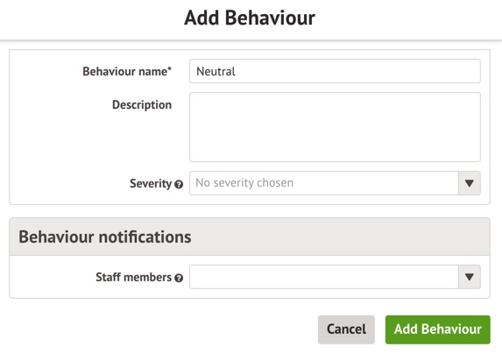Select the No severity chosen placeholder text
The width and height of the screenshot is (502, 354).
click(244, 183)
